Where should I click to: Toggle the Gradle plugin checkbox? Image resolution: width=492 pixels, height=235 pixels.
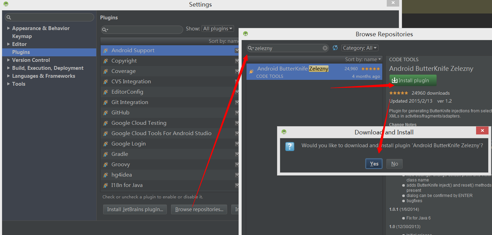click(237, 154)
